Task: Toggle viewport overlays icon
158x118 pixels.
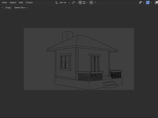Action: point(156,3)
